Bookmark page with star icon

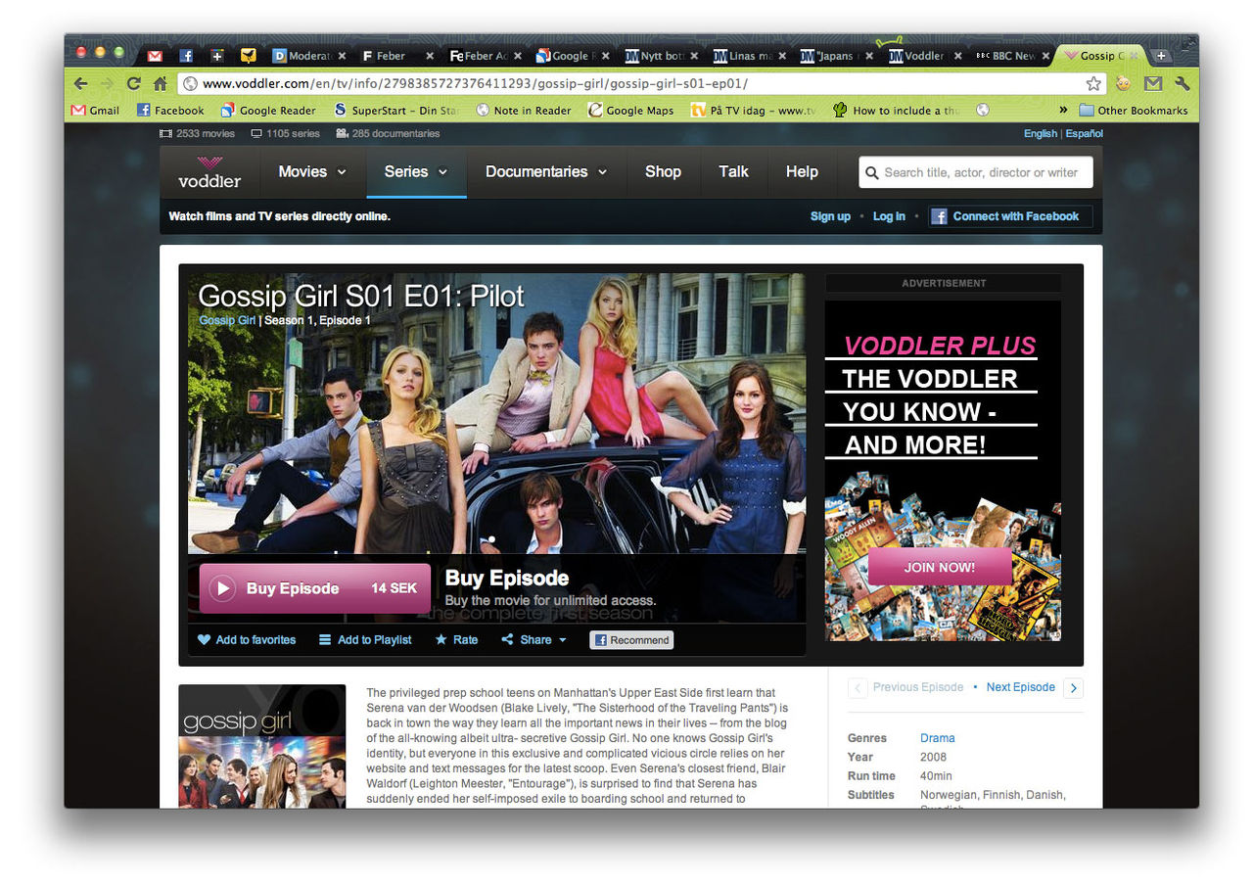(x=1093, y=84)
